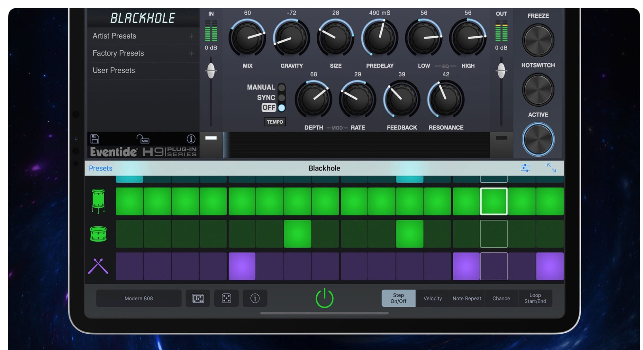Screen dimensions: 643x350
Task: Toggle lit snare step eleven
Action: click(410, 234)
